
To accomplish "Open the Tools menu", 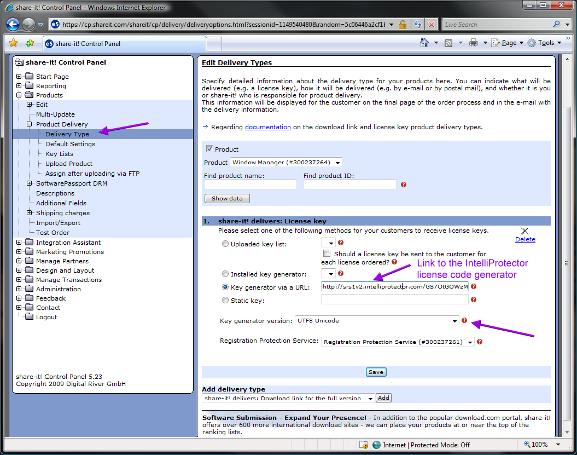I will tap(545, 43).
